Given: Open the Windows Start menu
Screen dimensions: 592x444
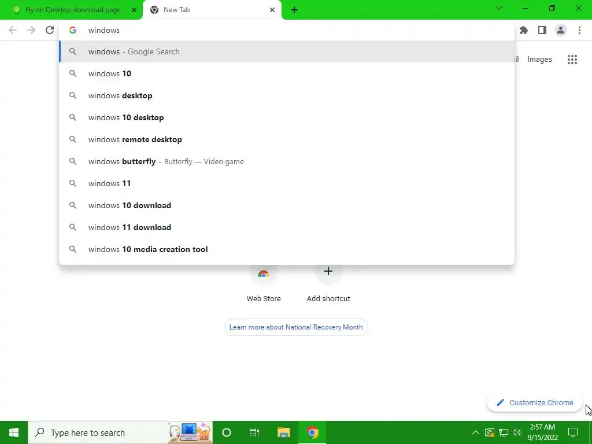Looking at the screenshot, I should (14, 432).
